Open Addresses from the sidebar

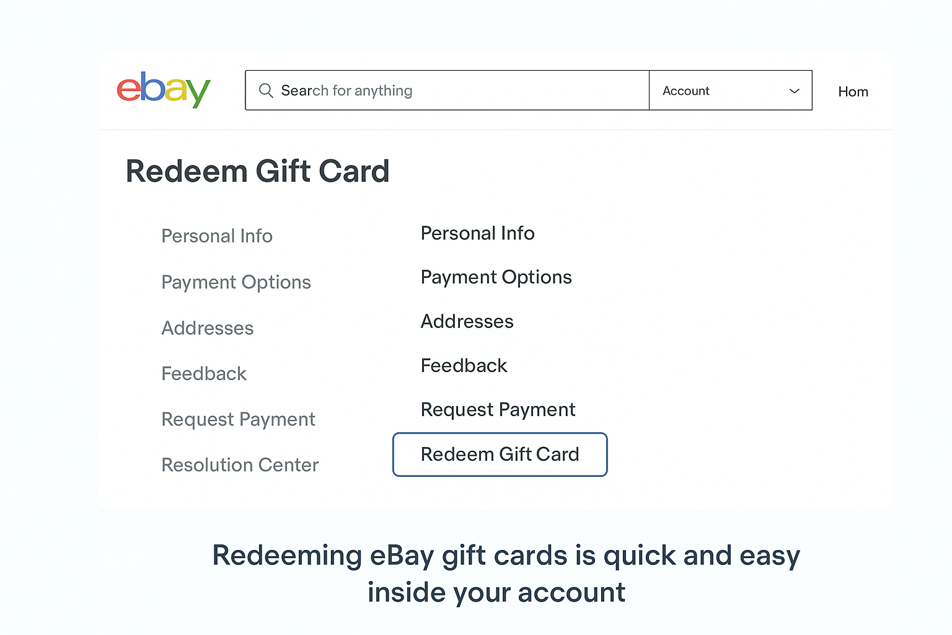(x=207, y=328)
